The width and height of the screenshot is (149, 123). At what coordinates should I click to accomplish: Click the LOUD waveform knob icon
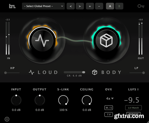click(x=42, y=41)
